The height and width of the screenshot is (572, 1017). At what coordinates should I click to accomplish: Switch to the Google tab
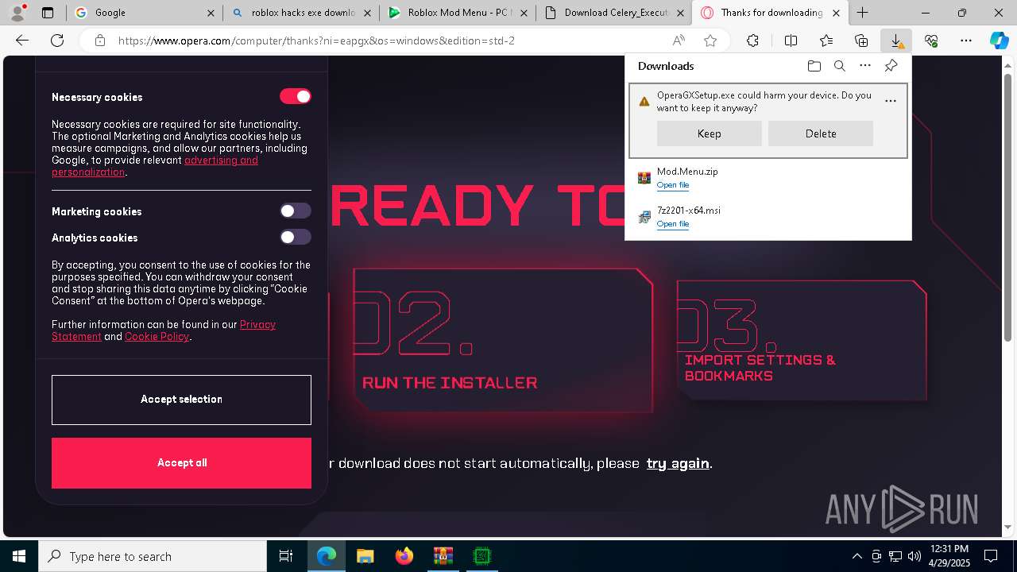[x=143, y=13]
